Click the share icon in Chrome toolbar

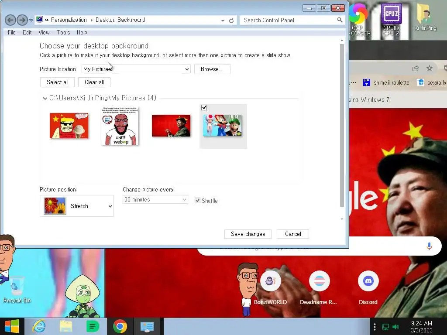416,68
